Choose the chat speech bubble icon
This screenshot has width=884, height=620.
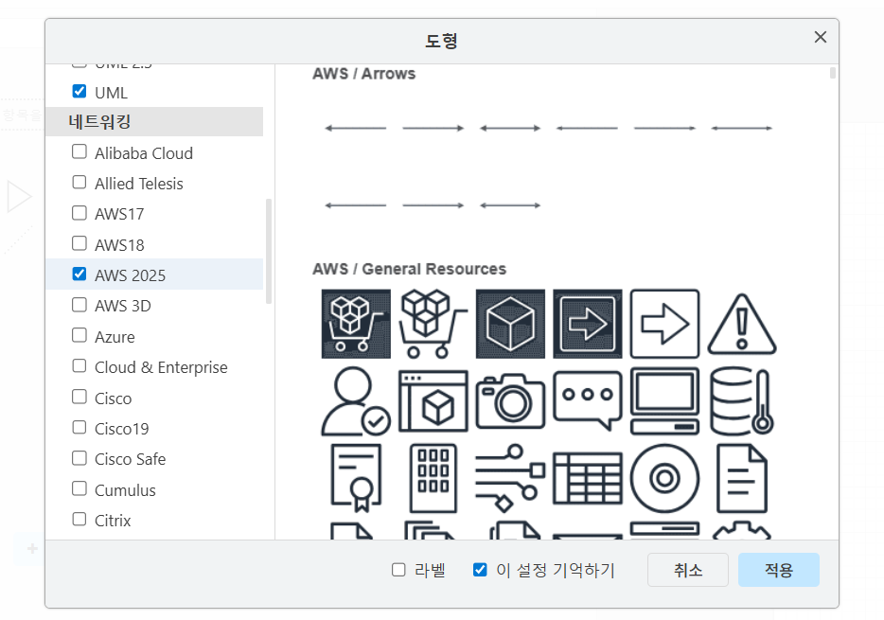(x=588, y=401)
